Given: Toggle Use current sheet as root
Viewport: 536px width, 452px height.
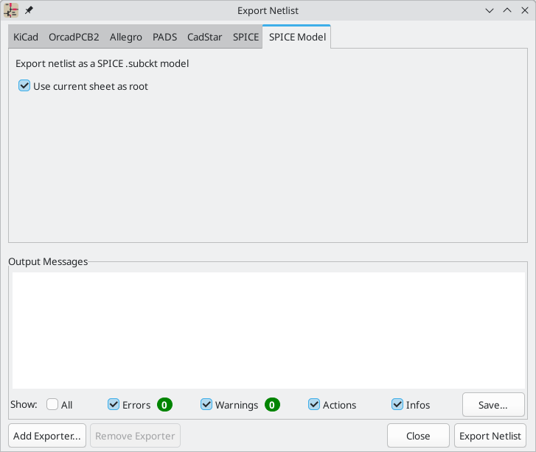Looking at the screenshot, I should point(25,86).
